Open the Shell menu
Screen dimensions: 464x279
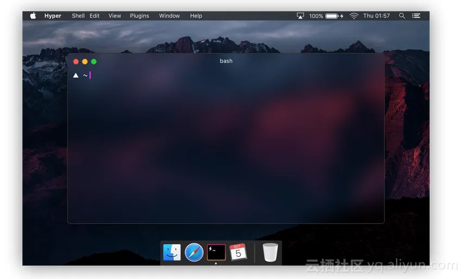[x=78, y=16]
